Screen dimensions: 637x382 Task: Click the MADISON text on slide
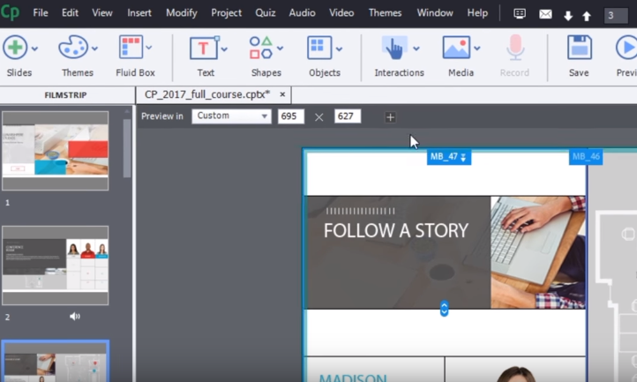point(353,378)
